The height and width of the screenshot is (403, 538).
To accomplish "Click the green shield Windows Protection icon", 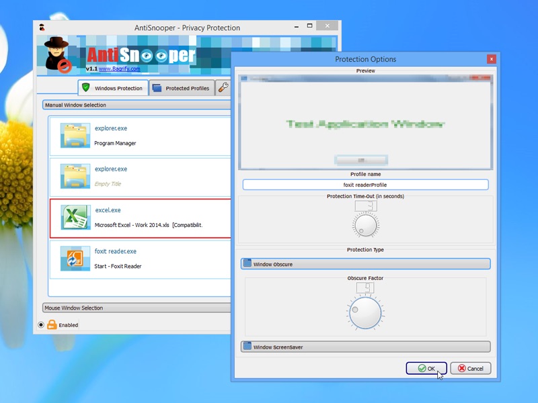I will tap(86, 87).
